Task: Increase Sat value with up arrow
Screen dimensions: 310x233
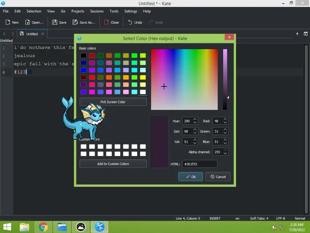Action: click(x=195, y=130)
